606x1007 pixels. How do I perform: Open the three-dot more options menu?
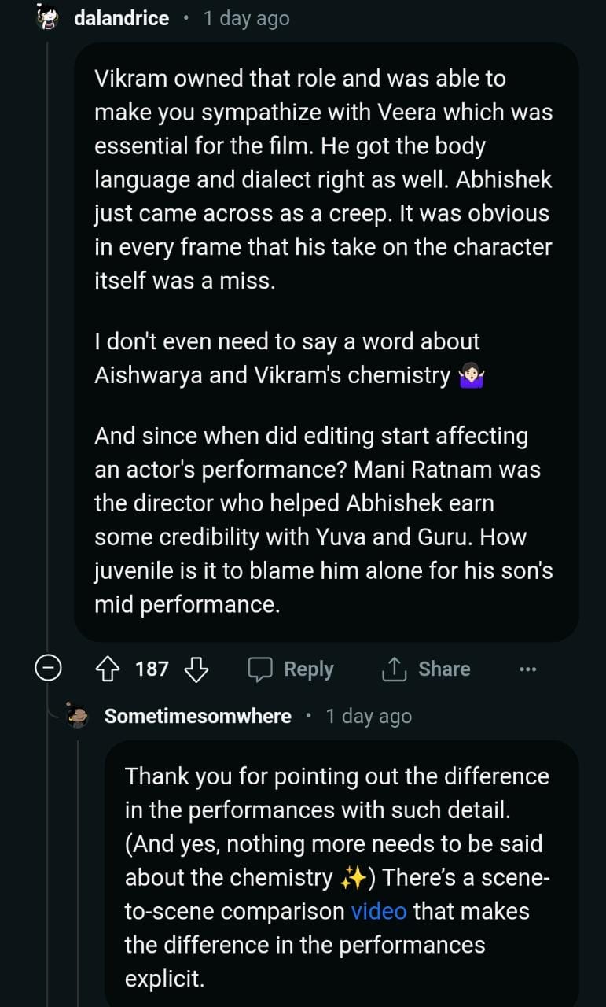click(x=528, y=669)
